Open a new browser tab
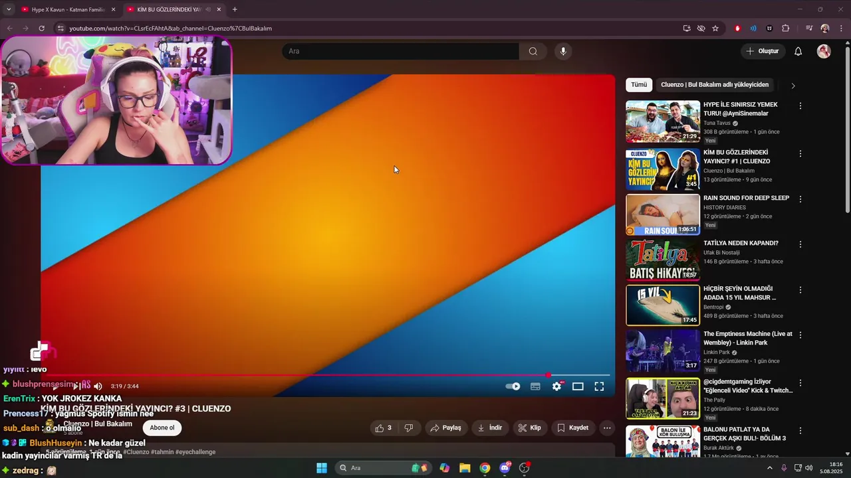 [235, 9]
